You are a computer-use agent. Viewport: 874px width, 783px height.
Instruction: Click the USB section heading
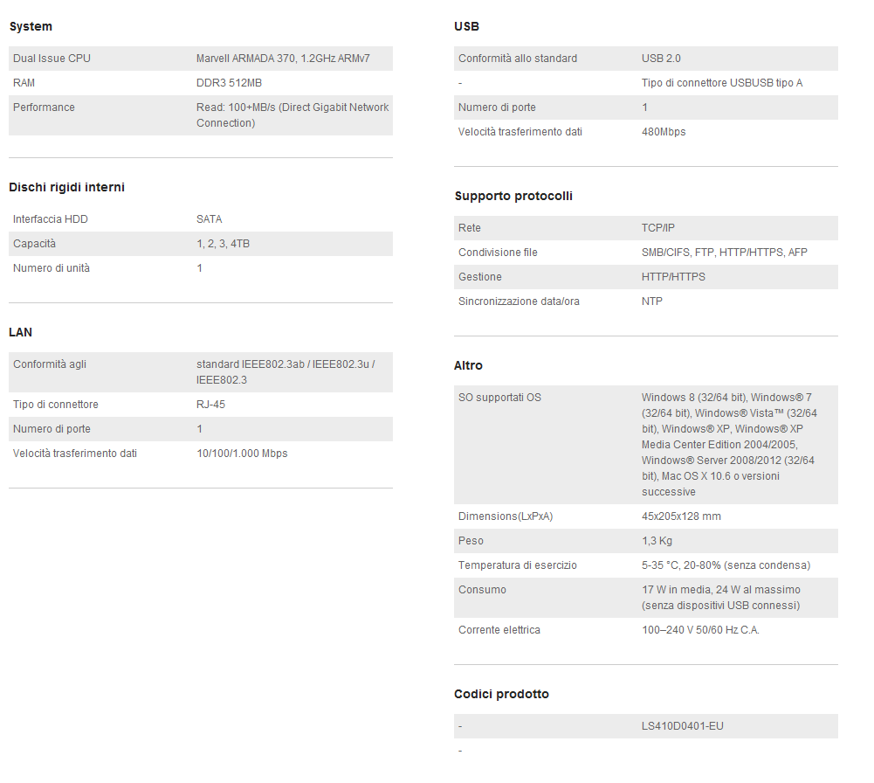pyautogui.click(x=466, y=27)
